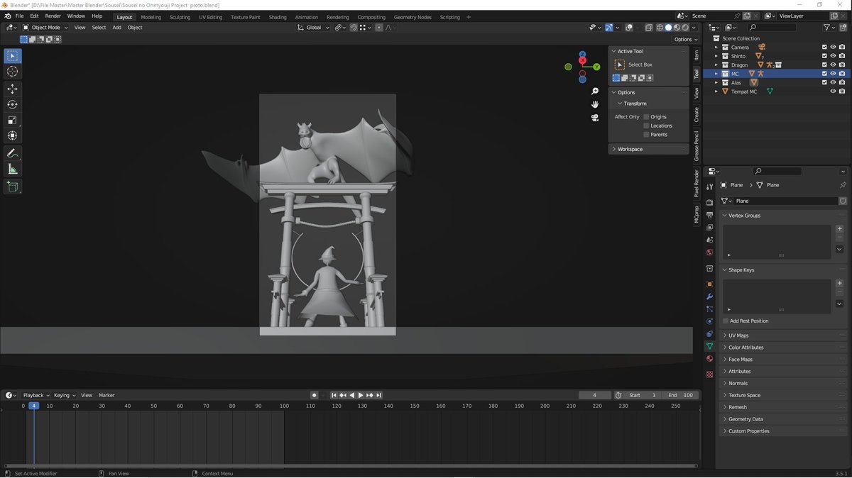Activate the Scale tool
Viewport: 852px width, 478px height.
[x=13, y=120]
